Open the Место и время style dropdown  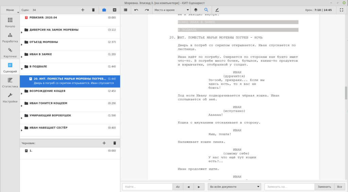coord(171,10)
